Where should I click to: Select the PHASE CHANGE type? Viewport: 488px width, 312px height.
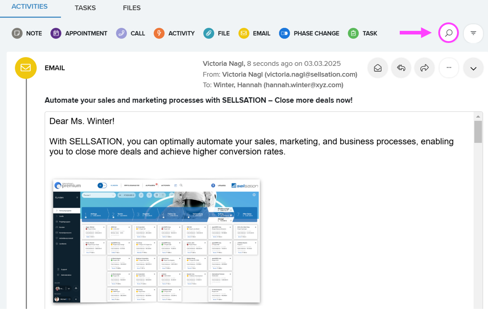pyautogui.click(x=309, y=33)
